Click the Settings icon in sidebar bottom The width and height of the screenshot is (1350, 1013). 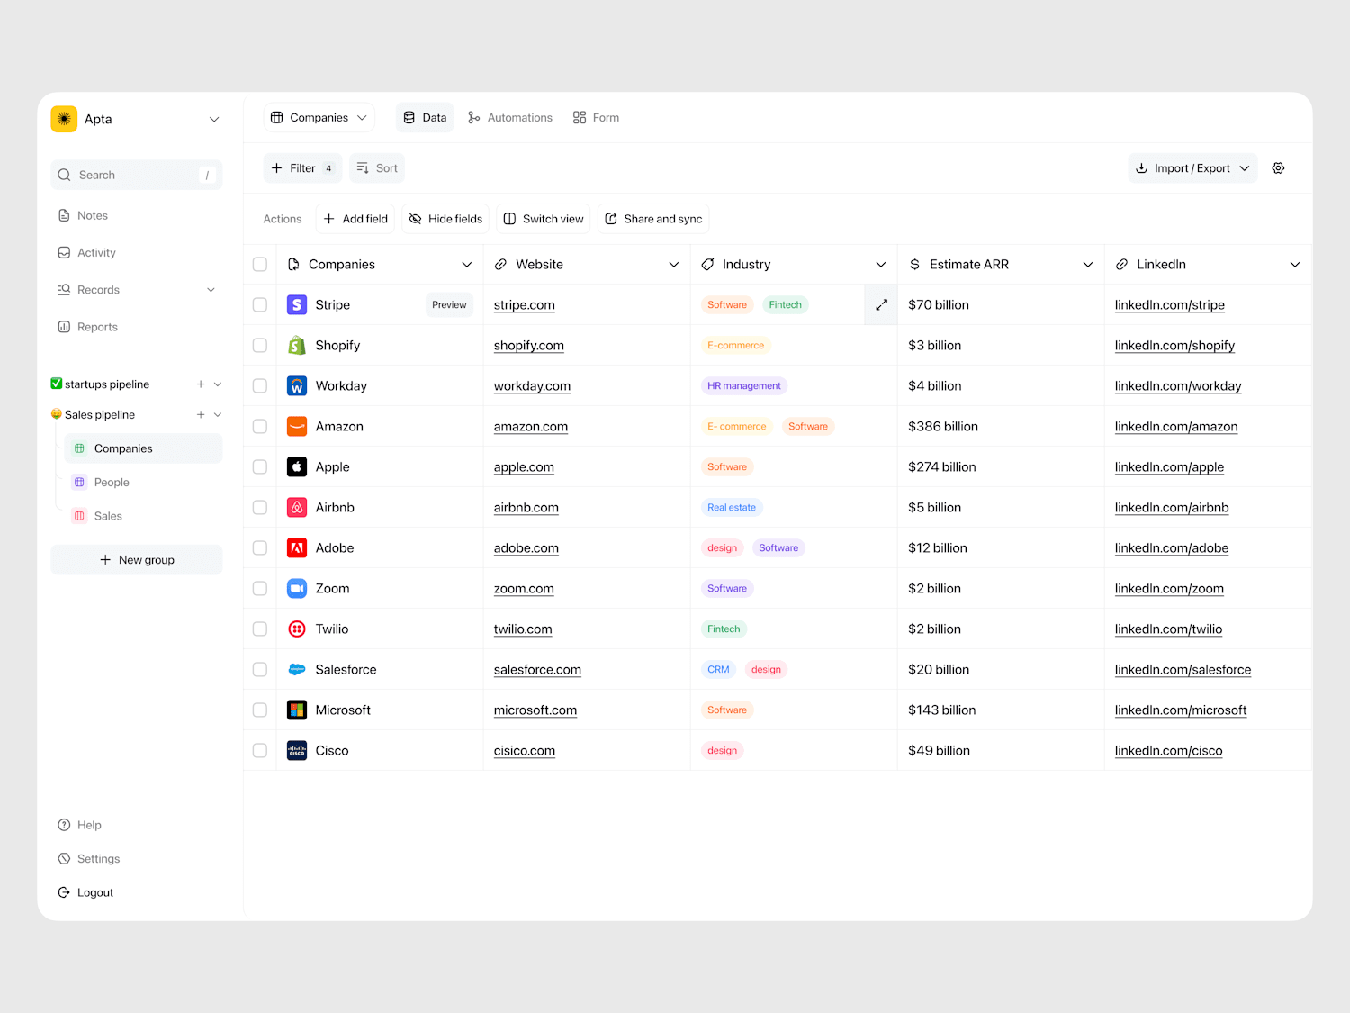(64, 859)
